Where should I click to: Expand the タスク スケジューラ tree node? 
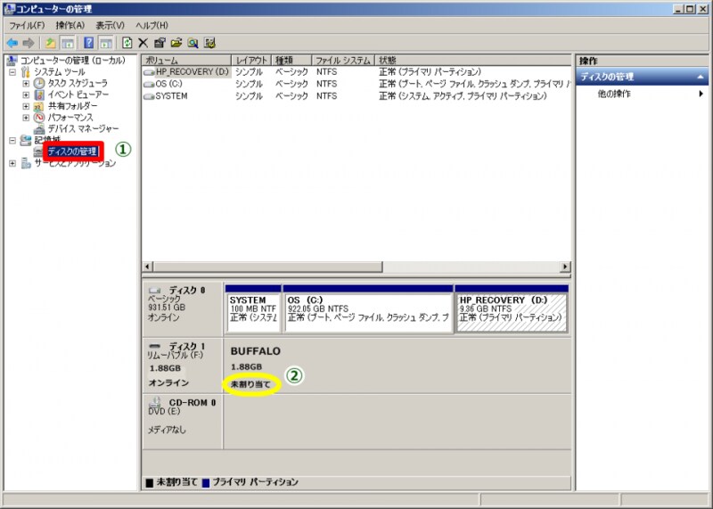pyautogui.click(x=26, y=83)
